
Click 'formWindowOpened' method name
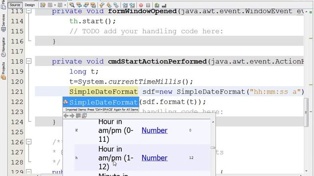coord(142,11)
